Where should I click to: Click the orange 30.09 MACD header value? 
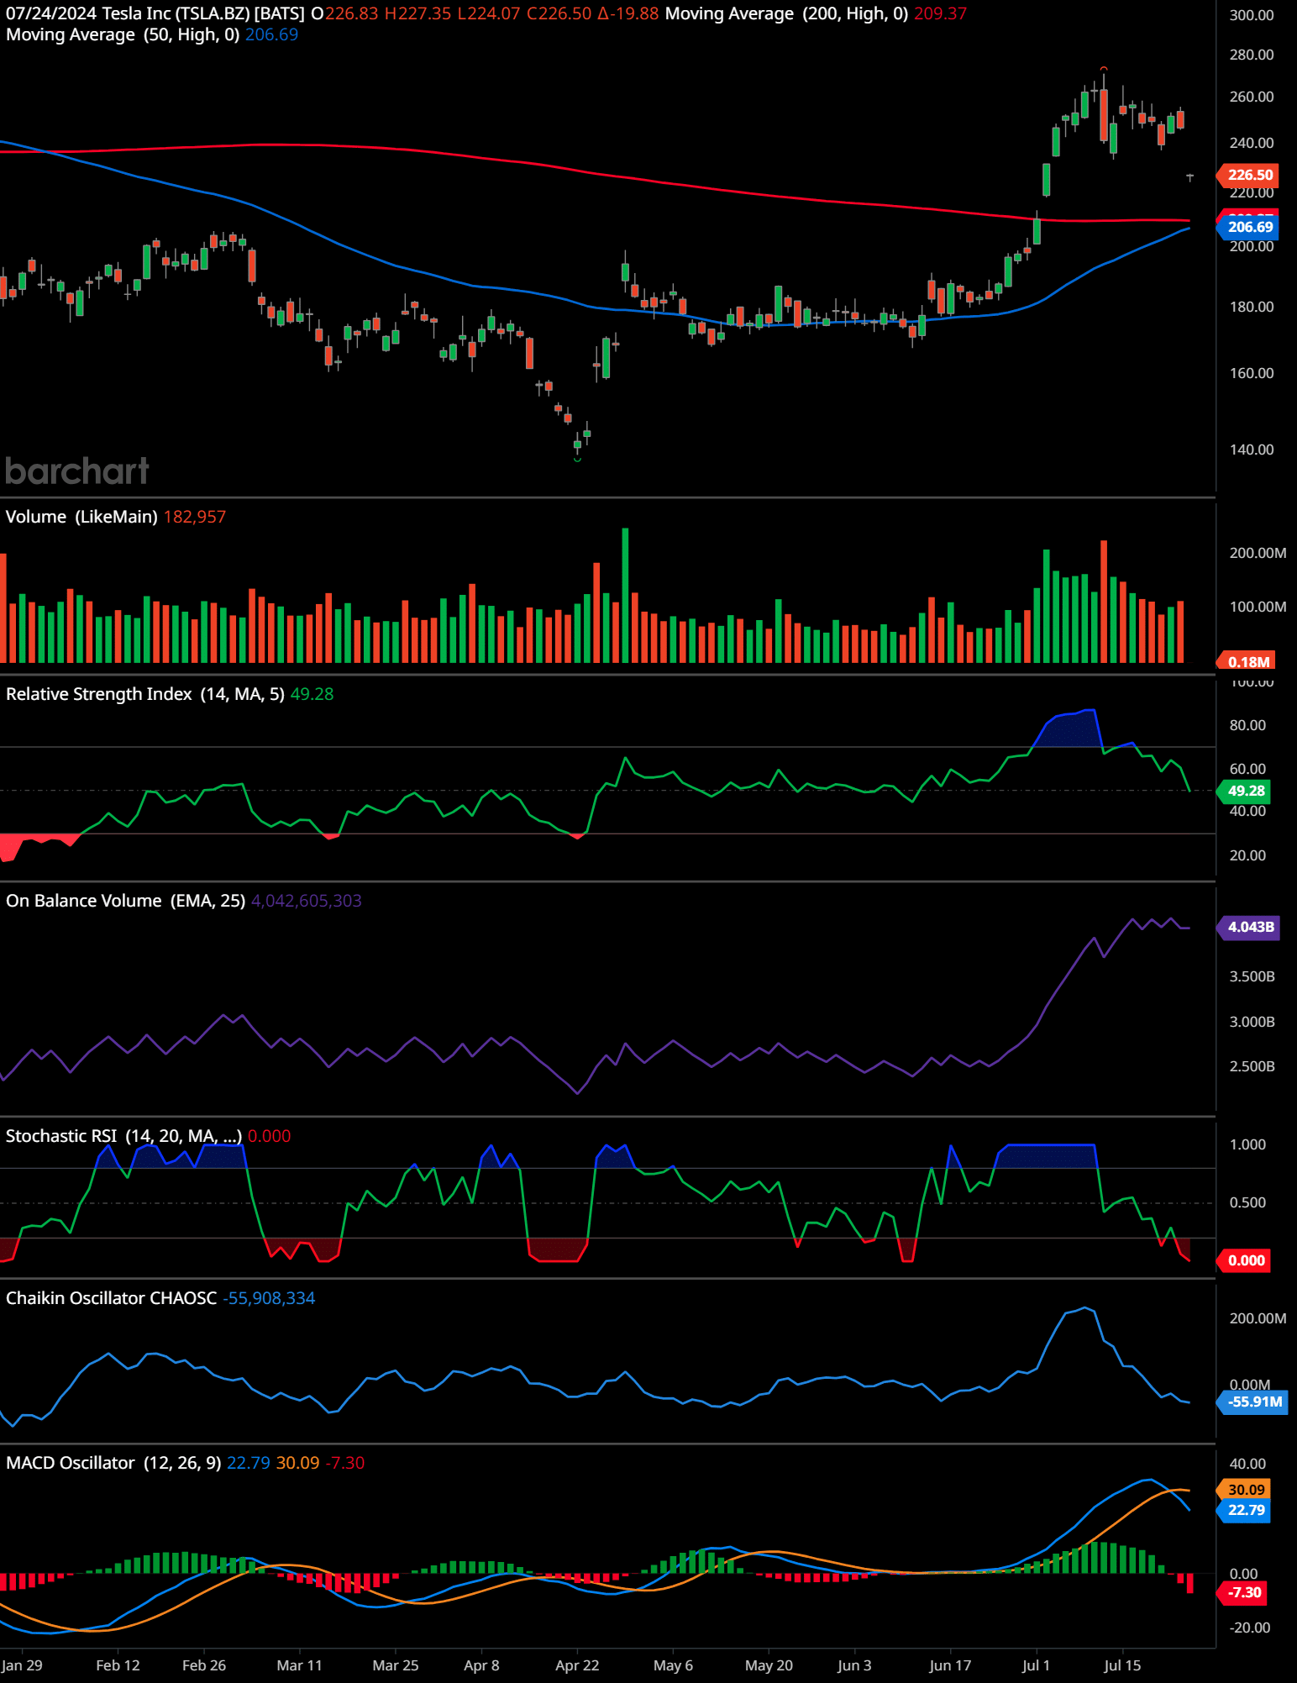[x=298, y=1463]
